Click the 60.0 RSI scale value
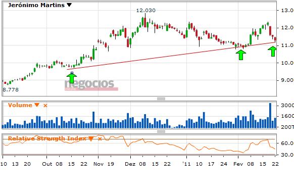This screenshot has height=194, width=294. (x=287, y=143)
